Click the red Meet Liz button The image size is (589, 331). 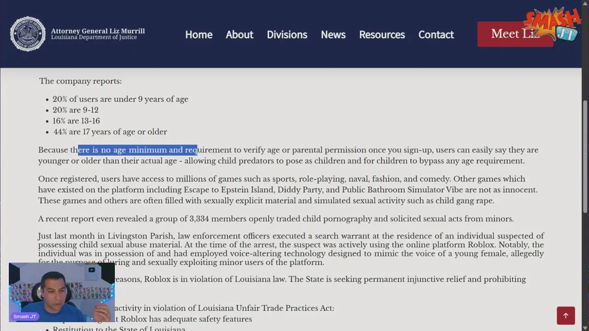tap(515, 34)
